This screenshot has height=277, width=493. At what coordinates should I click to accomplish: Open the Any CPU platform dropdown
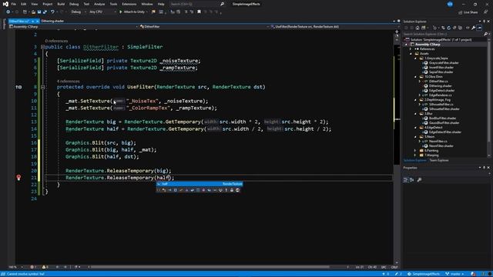tap(102, 12)
